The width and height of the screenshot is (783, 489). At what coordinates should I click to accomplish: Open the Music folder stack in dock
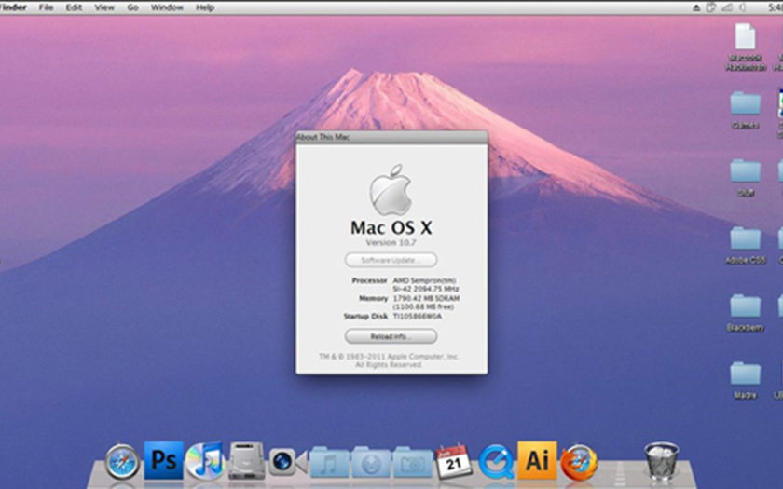coord(329,462)
